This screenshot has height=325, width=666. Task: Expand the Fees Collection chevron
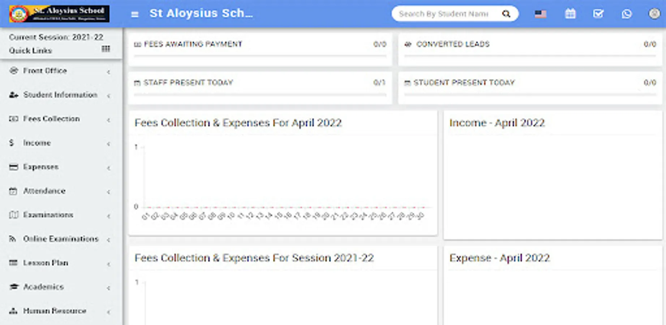(108, 120)
